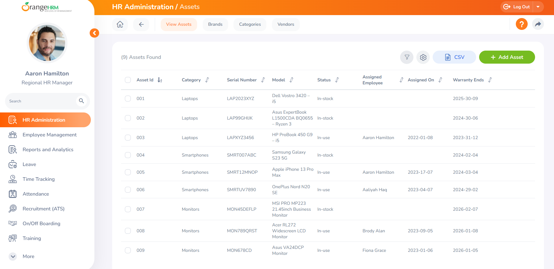554x269 pixels.
Task: Tick the checkbox for asset 005
Action: pos(128,172)
